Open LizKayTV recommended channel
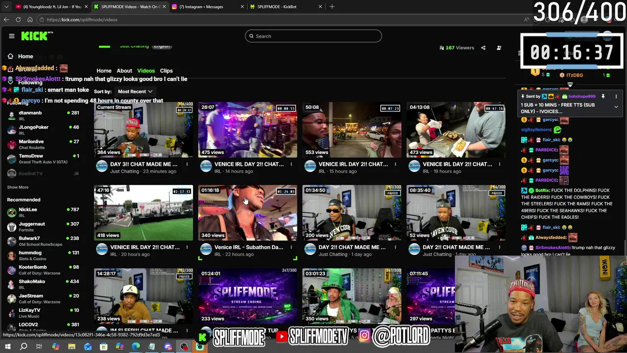The image size is (627, 353). 43,313
